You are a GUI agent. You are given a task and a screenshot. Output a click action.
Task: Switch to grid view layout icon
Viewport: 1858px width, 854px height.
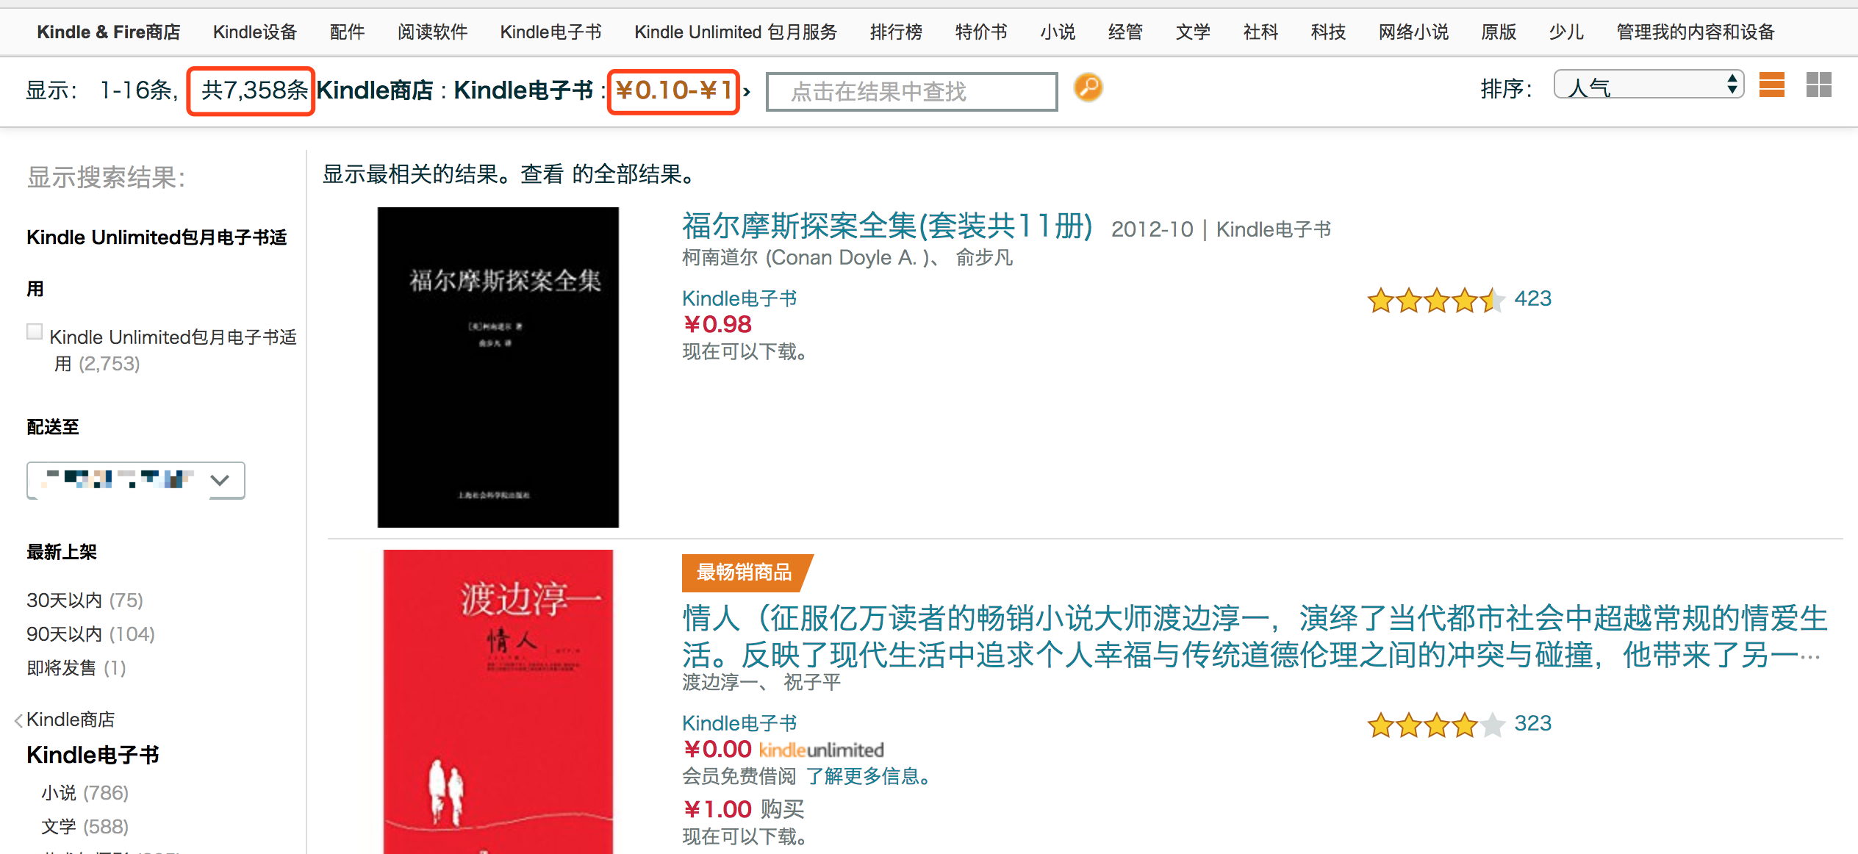(1818, 85)
